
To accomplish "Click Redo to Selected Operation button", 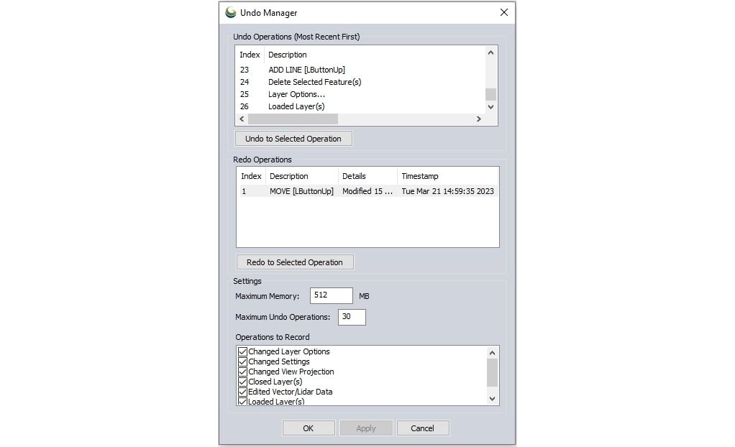I will click(295, 262).
